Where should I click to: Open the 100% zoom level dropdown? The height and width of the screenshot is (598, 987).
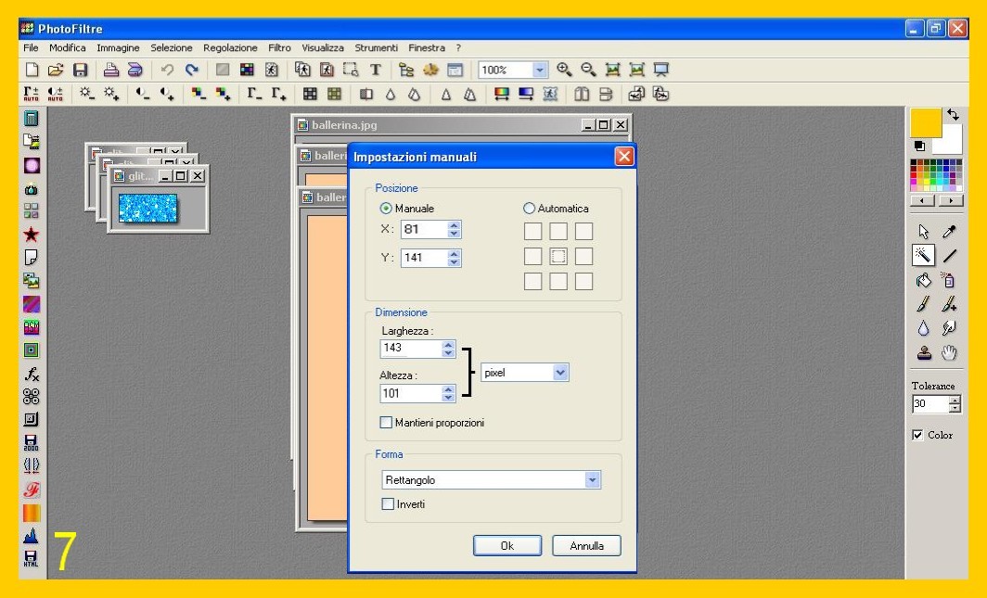(x=540, y=70)
